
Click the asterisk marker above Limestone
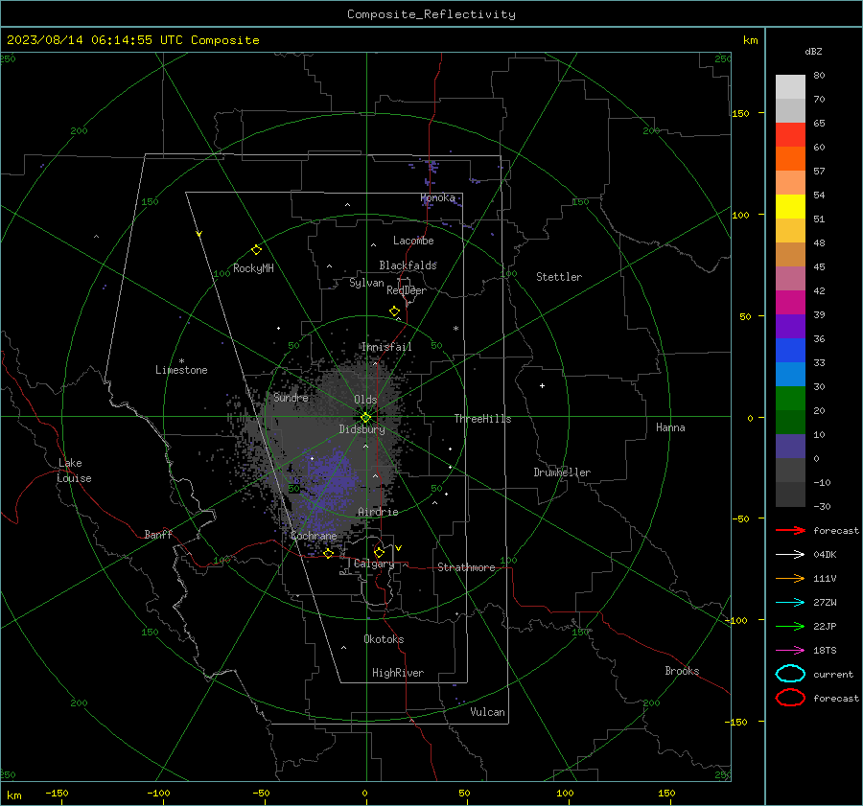pyautogui.click(x=181, y=361)
